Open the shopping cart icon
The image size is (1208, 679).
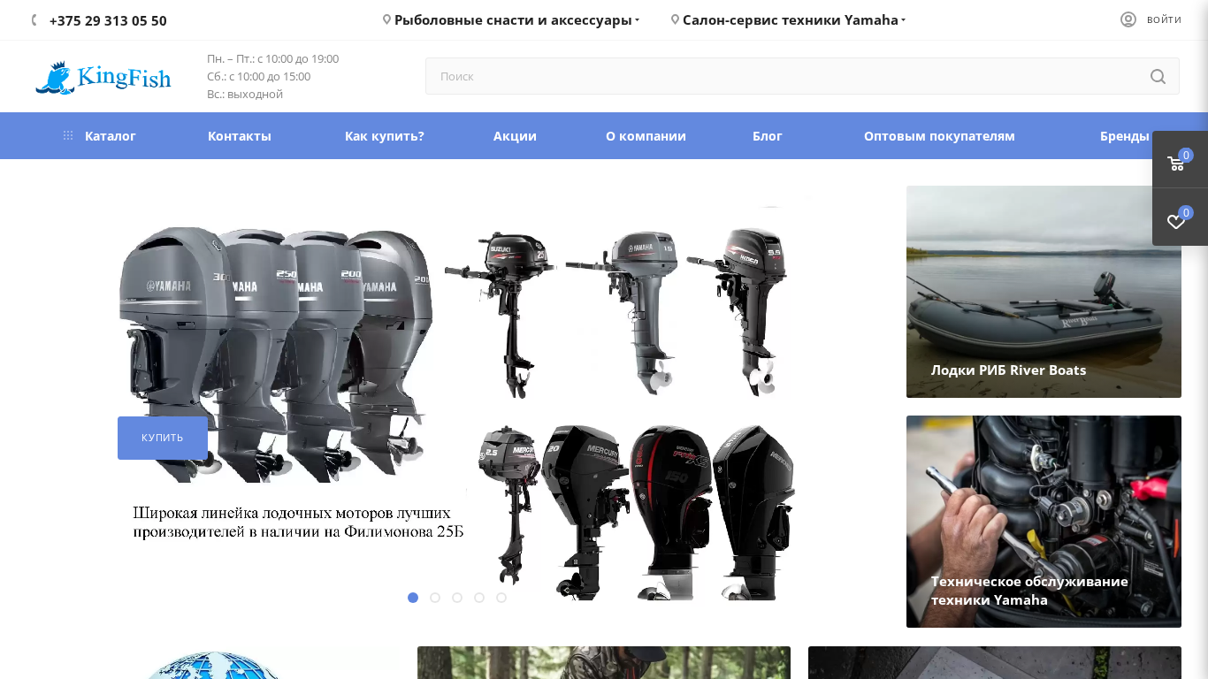coord(1176,163)
